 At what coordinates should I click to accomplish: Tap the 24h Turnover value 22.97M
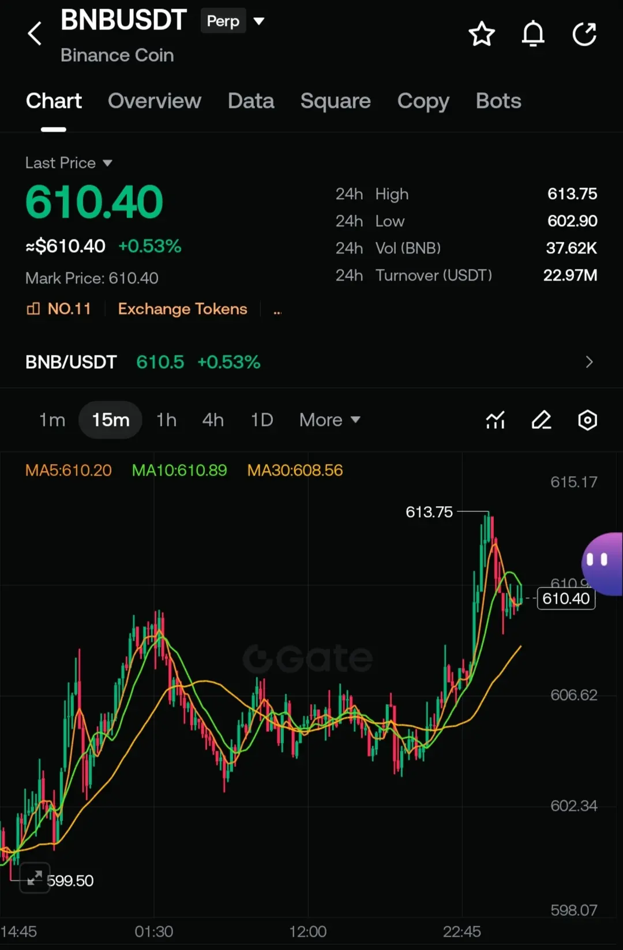tap(570, 275)
